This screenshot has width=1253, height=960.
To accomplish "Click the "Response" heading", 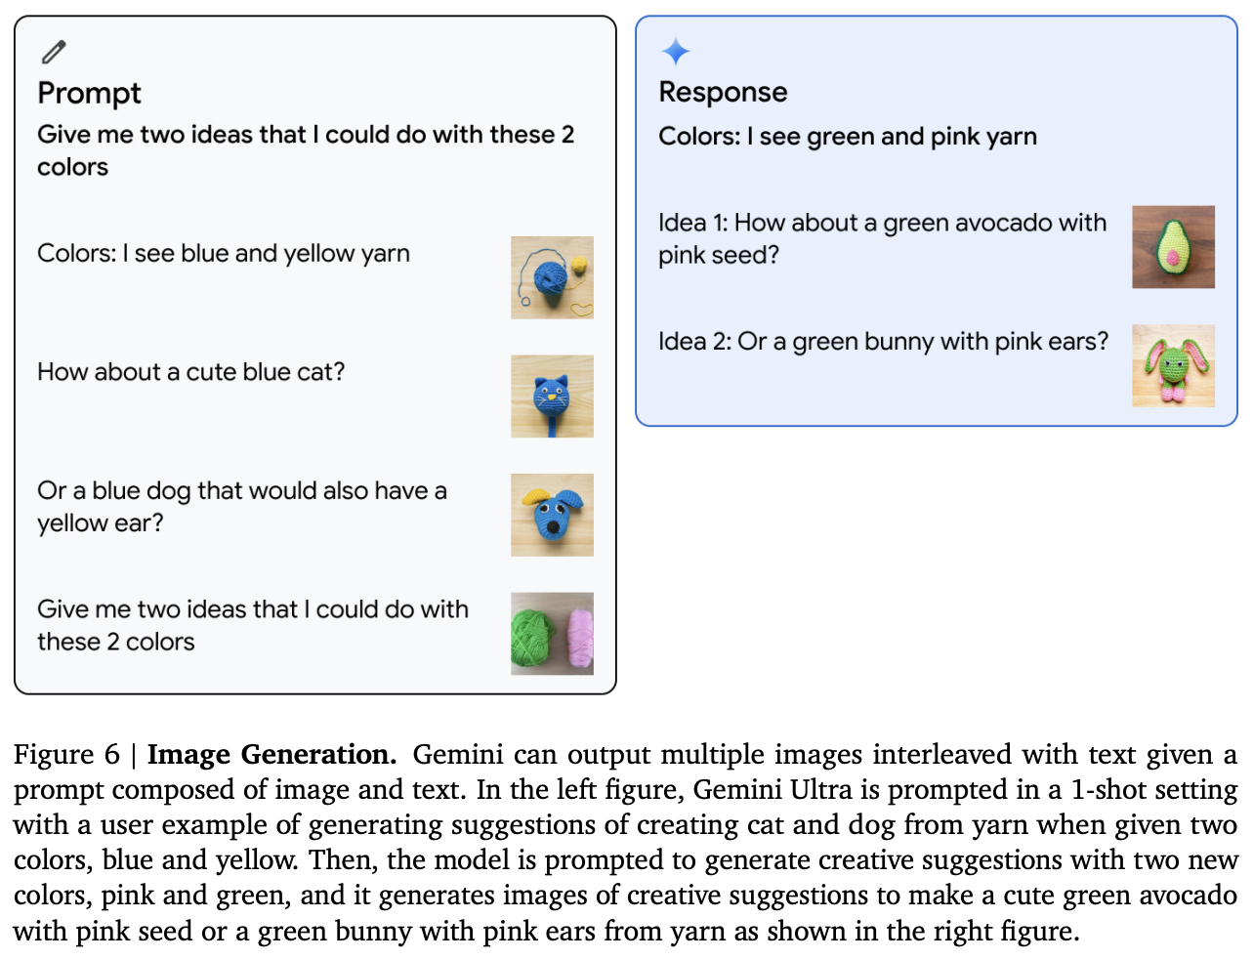I will point(723,92).
